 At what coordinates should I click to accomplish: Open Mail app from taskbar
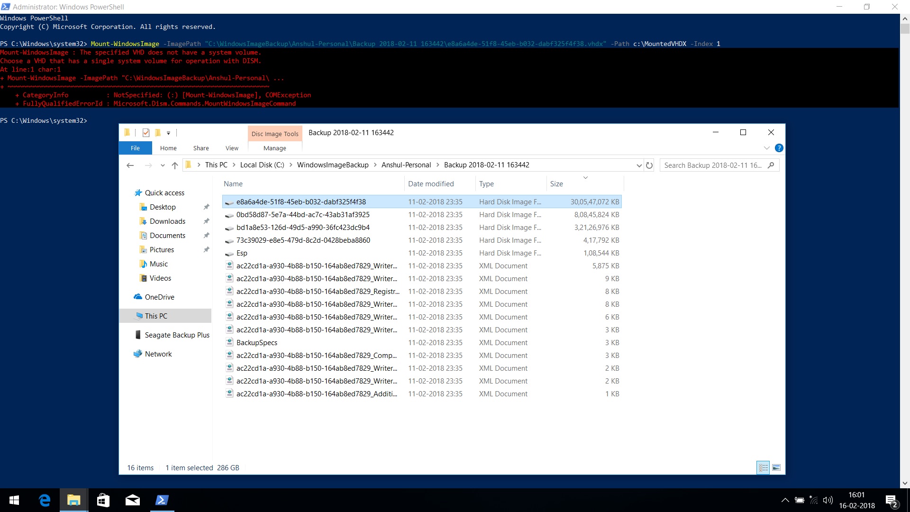133,500
